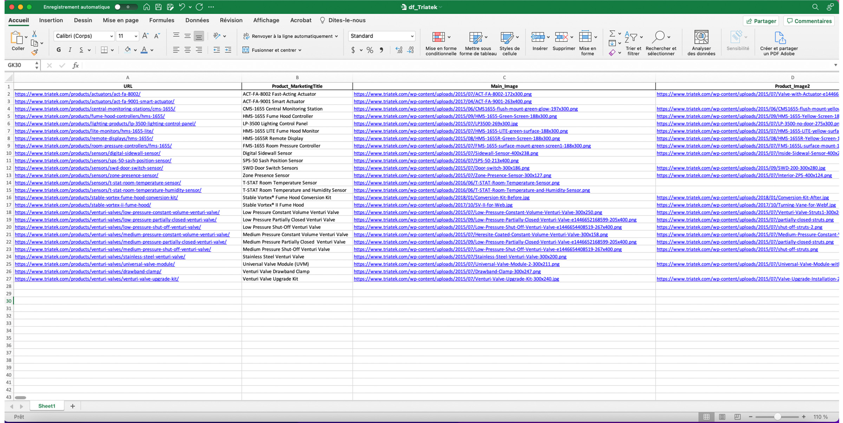Click the Percent style icon
843x423 pixels.
click(370, 50)
